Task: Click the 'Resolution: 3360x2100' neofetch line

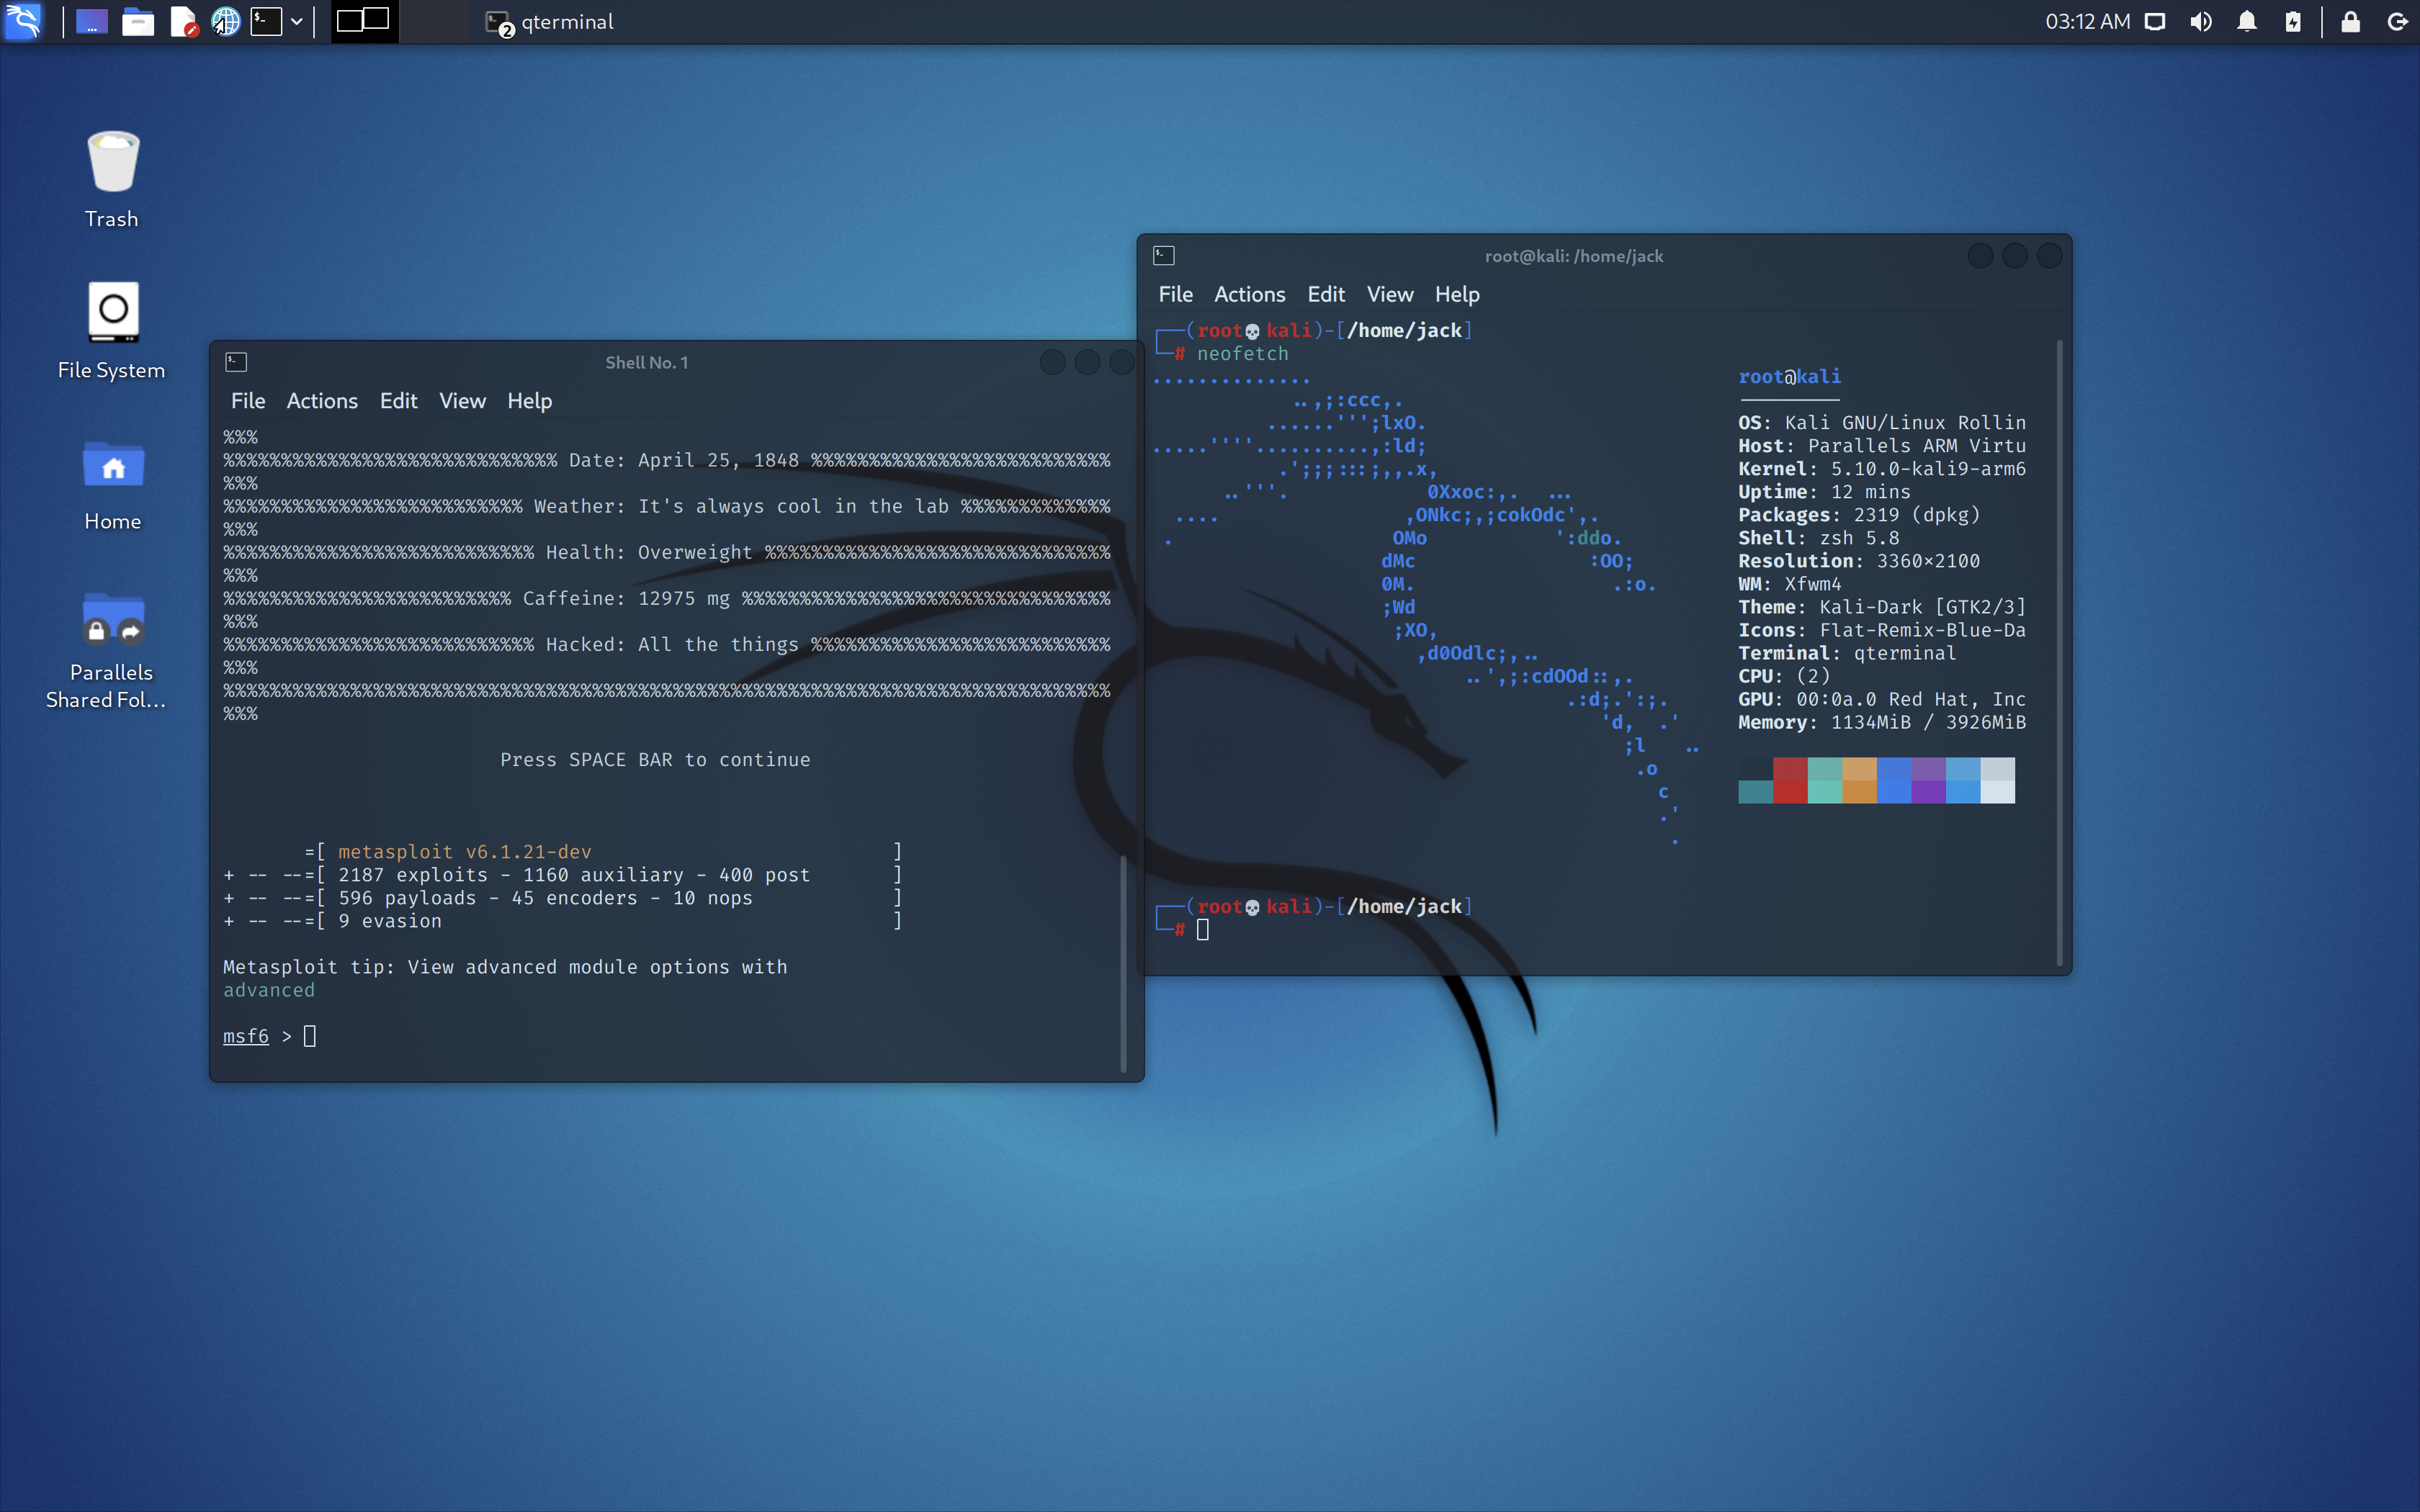Action: [x=1858, y=561]
